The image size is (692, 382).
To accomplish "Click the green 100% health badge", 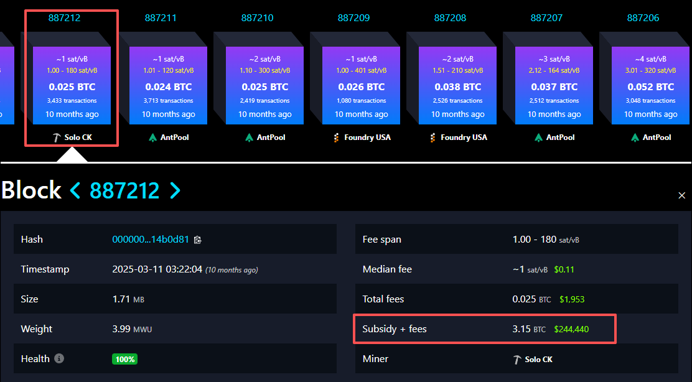I will click(124, 359).
